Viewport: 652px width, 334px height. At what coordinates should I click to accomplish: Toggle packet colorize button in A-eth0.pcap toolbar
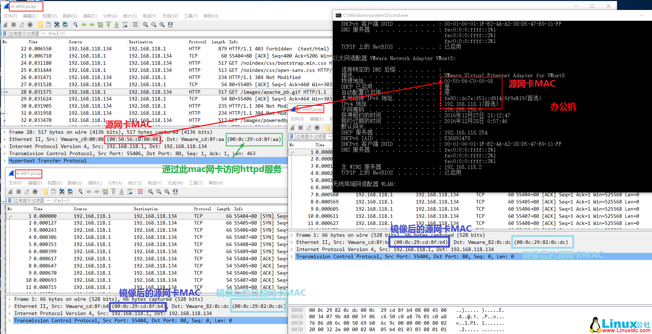pyautogui.click(x=135, y=25)
